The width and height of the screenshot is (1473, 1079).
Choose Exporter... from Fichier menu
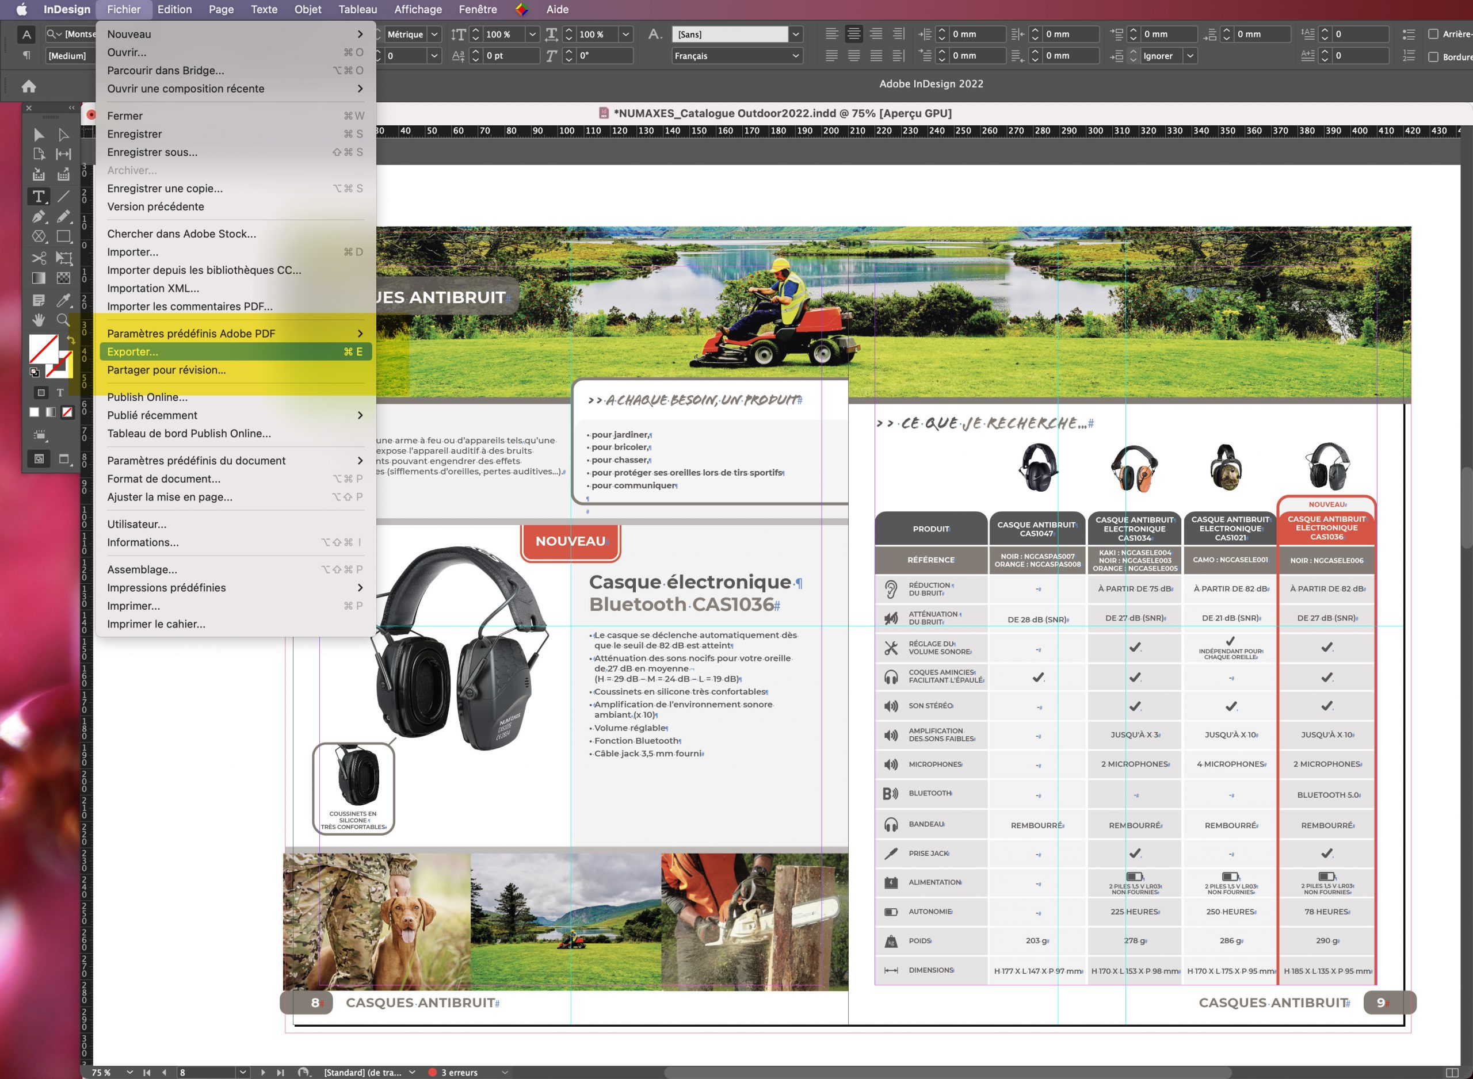[x=235, y=351]
